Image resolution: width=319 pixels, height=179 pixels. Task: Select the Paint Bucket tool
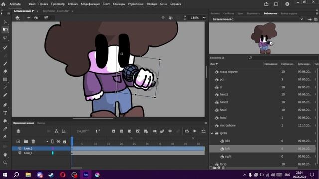[x=5, y=121]
